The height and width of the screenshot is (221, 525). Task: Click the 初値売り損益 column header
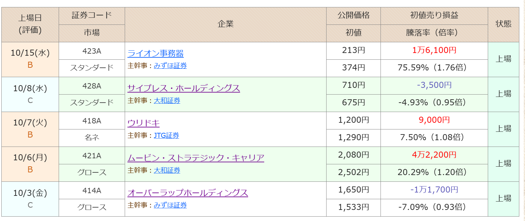(x=434, y=15)
